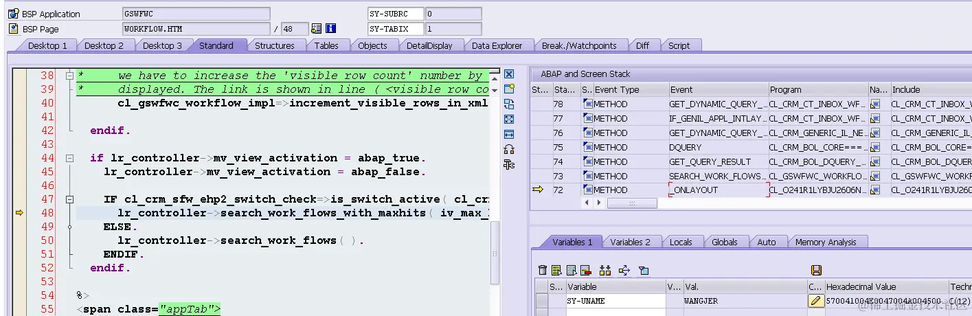The image size is (972, 316).
Task: Open the Objects tab
Action: coord(373,45)
